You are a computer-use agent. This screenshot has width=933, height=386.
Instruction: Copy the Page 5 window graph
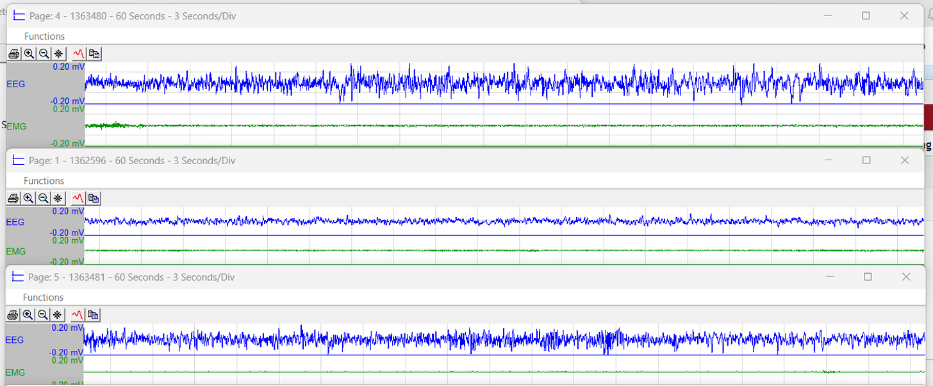tap(92, 315)
